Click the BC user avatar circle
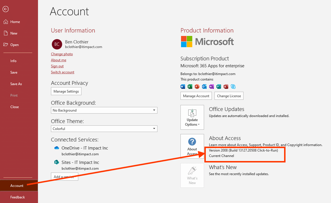The image size is (331, 203). 57,44
